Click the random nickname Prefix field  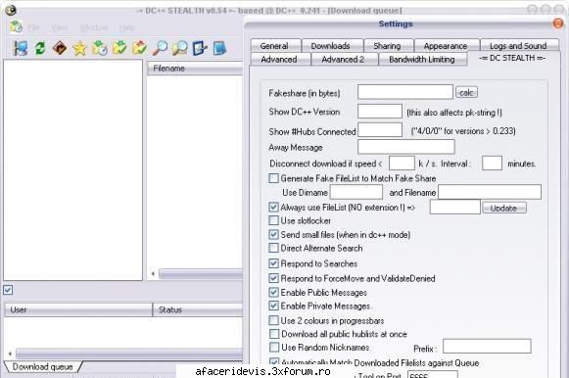[487, 346]
